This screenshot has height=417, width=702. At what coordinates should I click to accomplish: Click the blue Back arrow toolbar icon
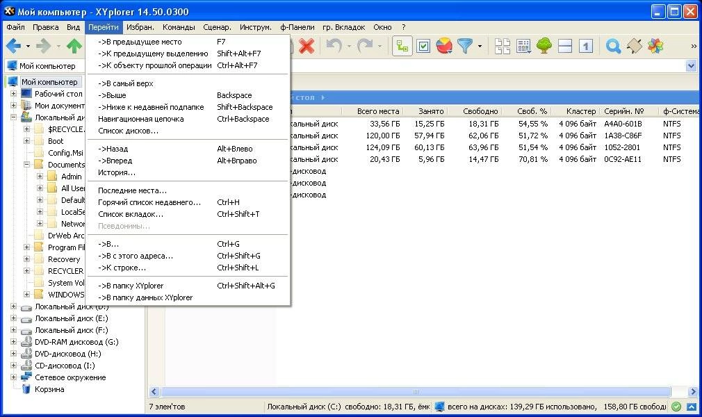coord(13,46)
